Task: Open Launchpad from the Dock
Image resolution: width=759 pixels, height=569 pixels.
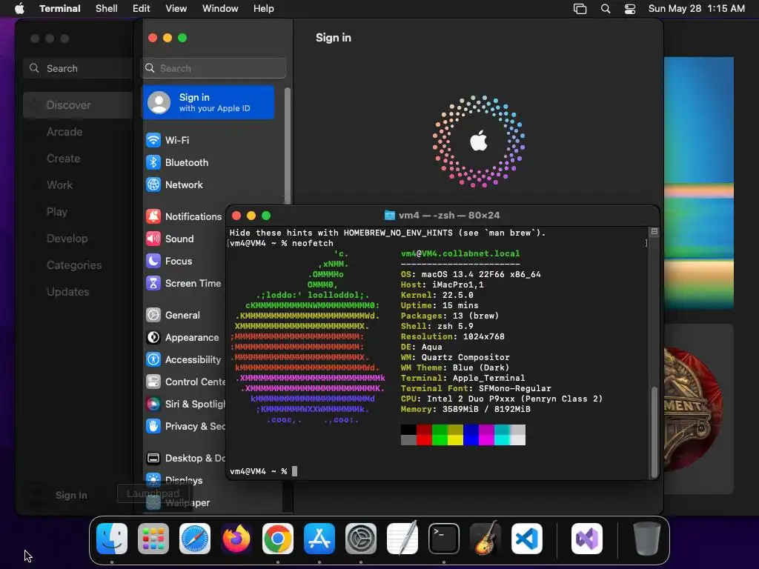Action: coord(153,539)
